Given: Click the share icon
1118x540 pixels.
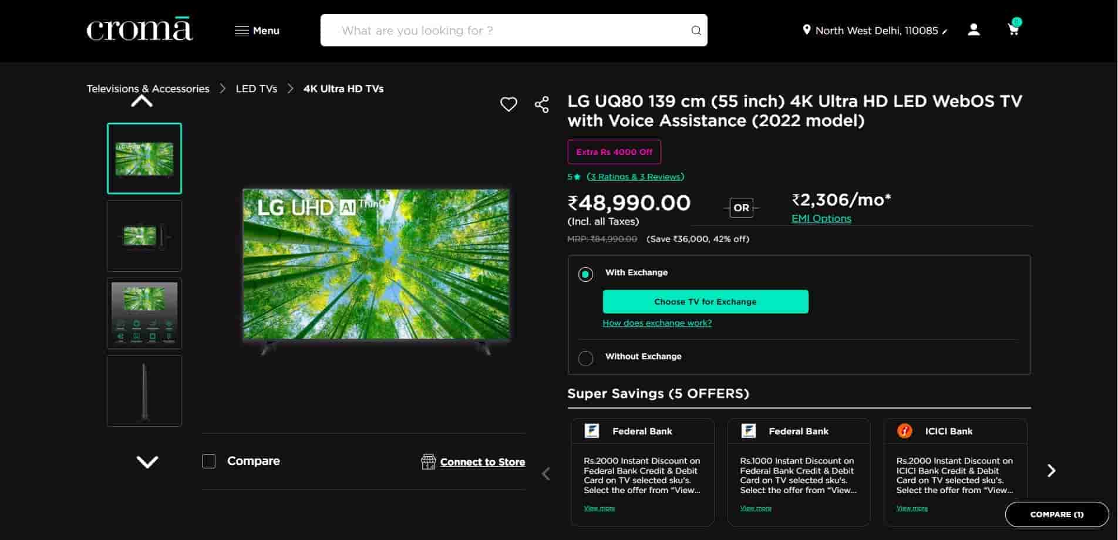Looking at the screenshot, I should click(541, 104).
